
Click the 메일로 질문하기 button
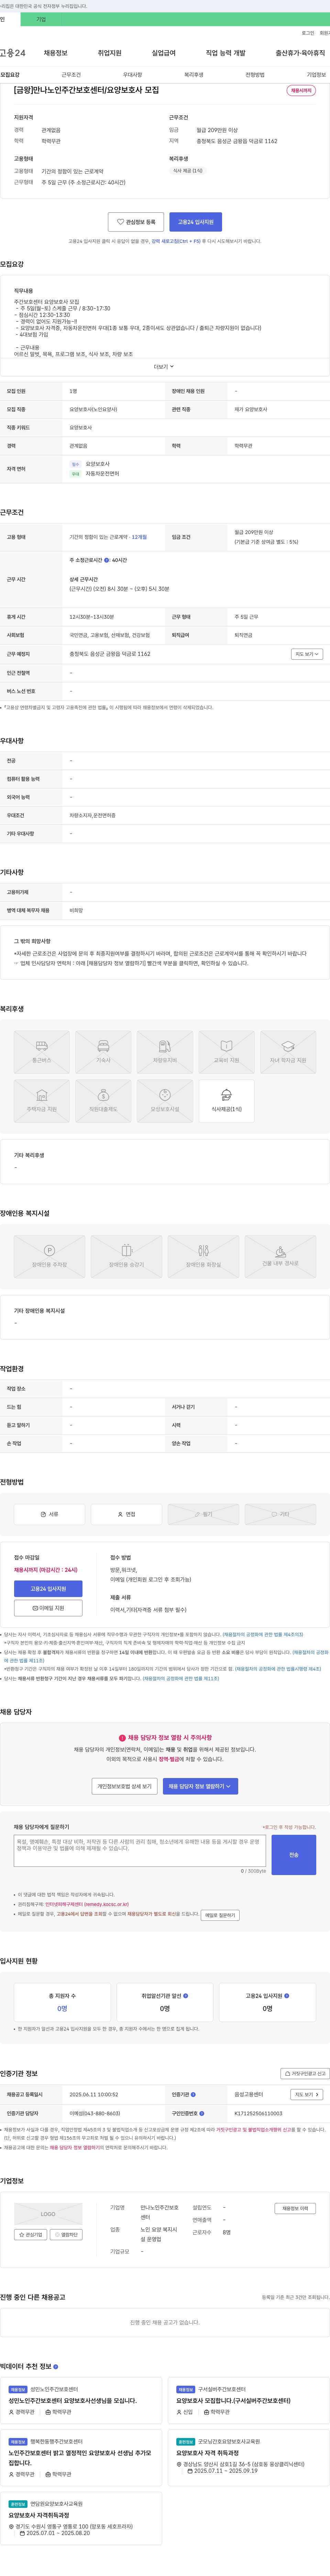tap(220, 1915)
